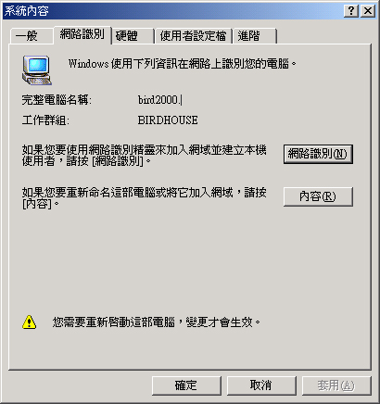The width and height of the screenshot is (380, 404).
Task: Click the restart required warning message
Action: coord(157,322)
